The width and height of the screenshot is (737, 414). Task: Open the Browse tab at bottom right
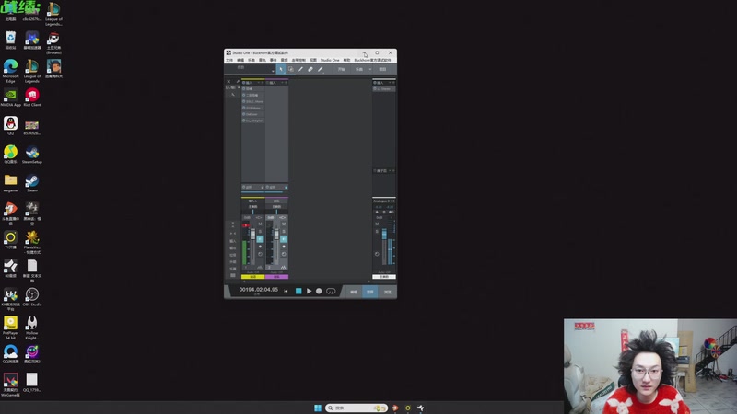387,292
